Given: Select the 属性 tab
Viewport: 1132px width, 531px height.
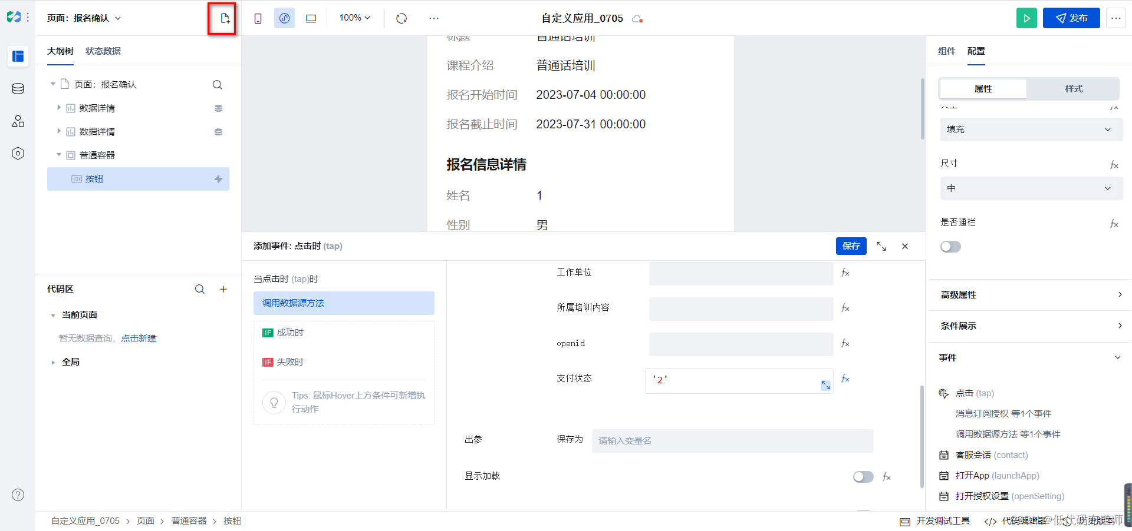Looking at the screenshot, I should click(x=983, y=89).
